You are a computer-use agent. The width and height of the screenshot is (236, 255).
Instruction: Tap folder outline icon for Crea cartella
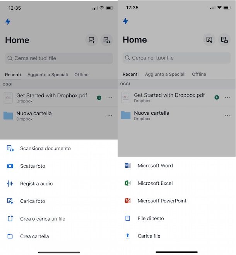click(10, 236)
